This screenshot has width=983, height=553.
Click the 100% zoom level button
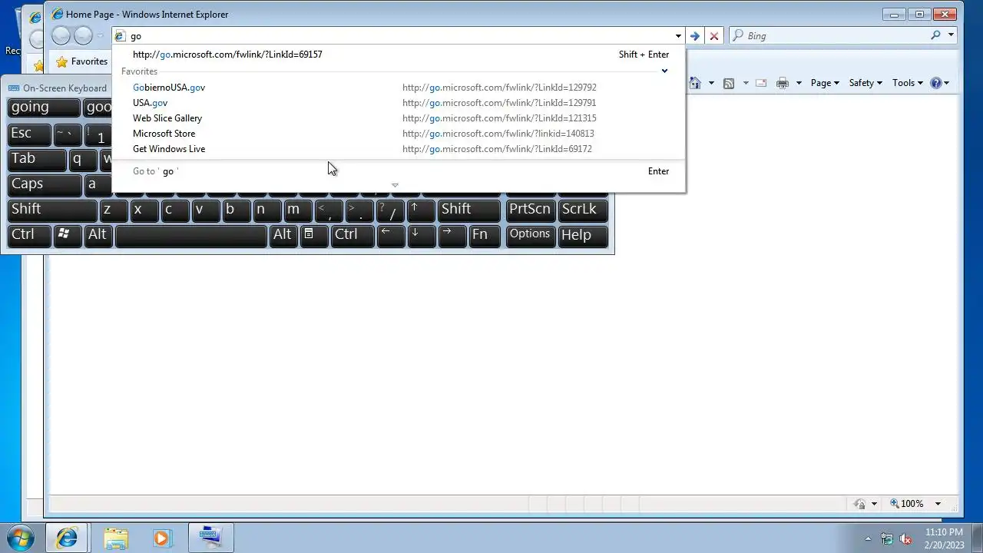[x=907, y=504]
